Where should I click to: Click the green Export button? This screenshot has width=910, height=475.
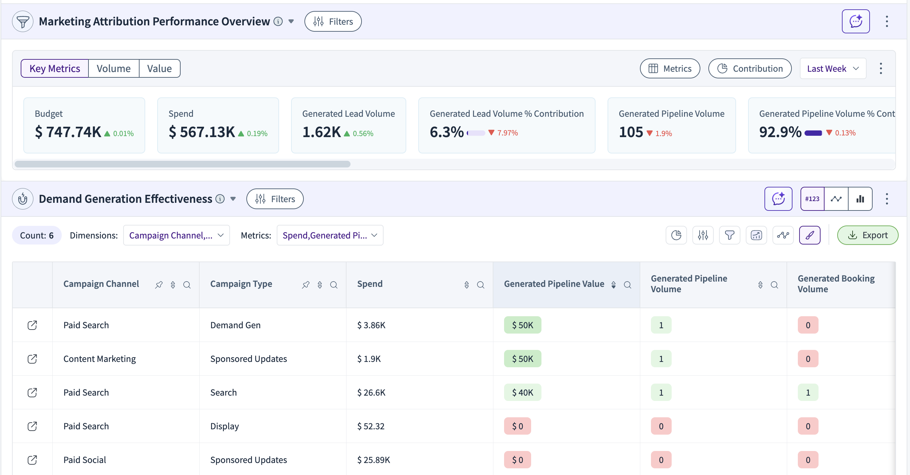pyautogui.click(x=867, y=235)
